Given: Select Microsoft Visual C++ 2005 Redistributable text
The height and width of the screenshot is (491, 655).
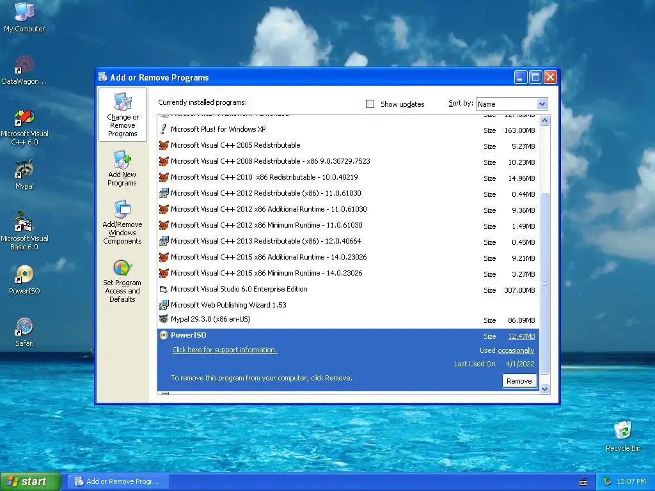Looking at the screenshot, I should [x=235, y=145].
